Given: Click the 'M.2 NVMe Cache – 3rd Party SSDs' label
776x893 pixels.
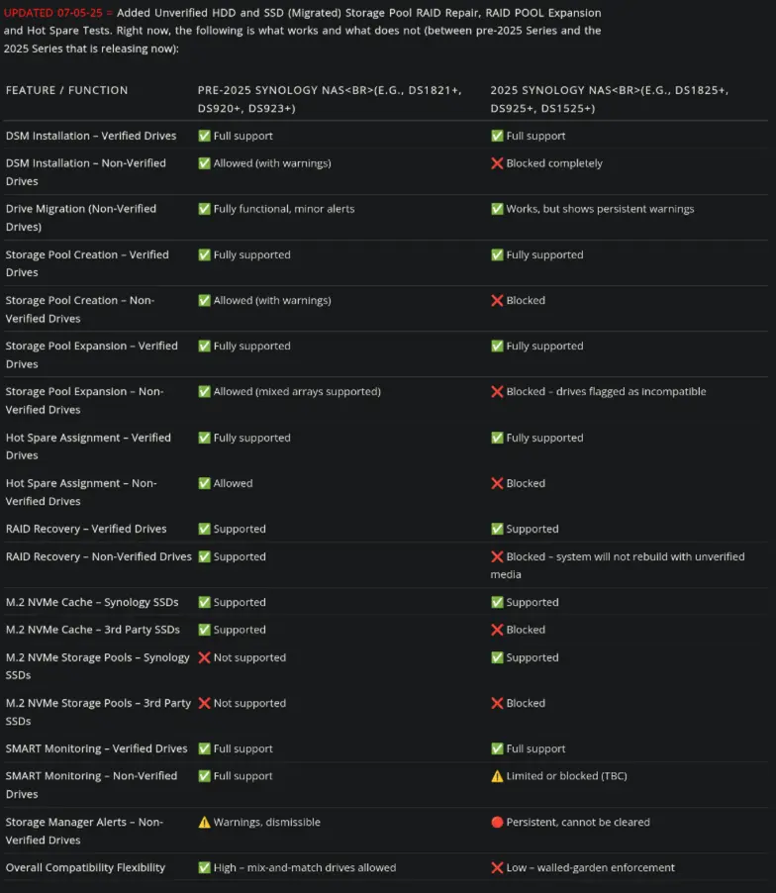Looking at the screenshot, I should point(93,630).
